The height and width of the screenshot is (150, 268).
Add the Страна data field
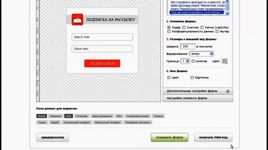[x=158, y=116]
